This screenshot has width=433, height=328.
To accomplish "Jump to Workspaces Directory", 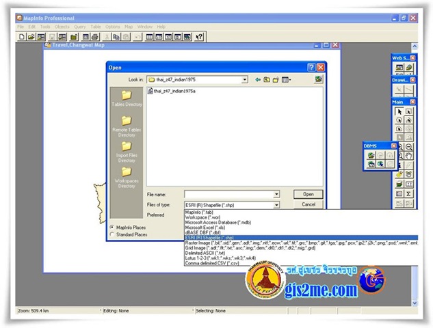I will (127, 178).
